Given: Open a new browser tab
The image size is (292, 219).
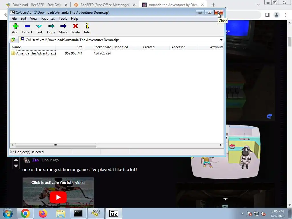Looking at the screenshot, I should point(213,5).
